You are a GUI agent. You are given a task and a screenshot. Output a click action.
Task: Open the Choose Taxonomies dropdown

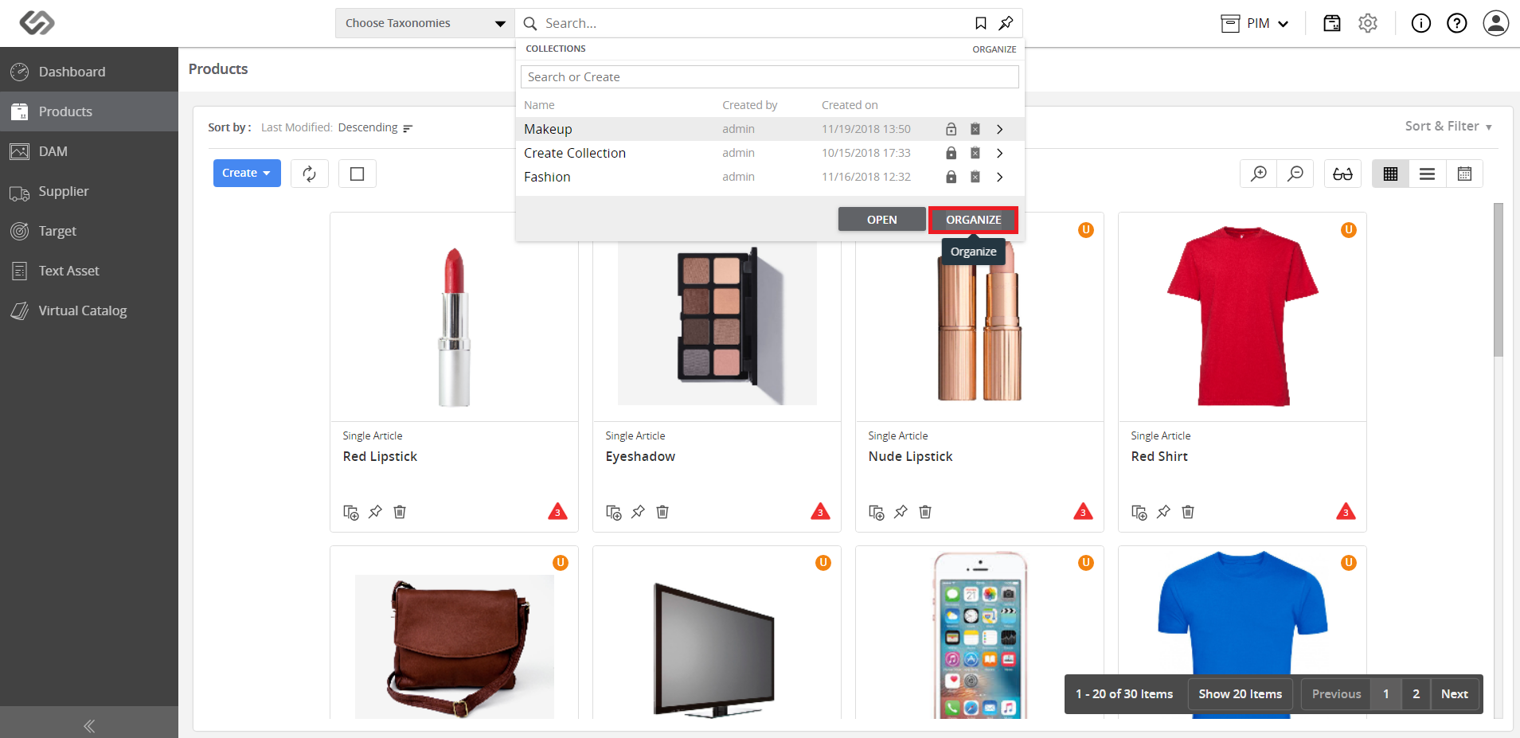tap(425, 23)
